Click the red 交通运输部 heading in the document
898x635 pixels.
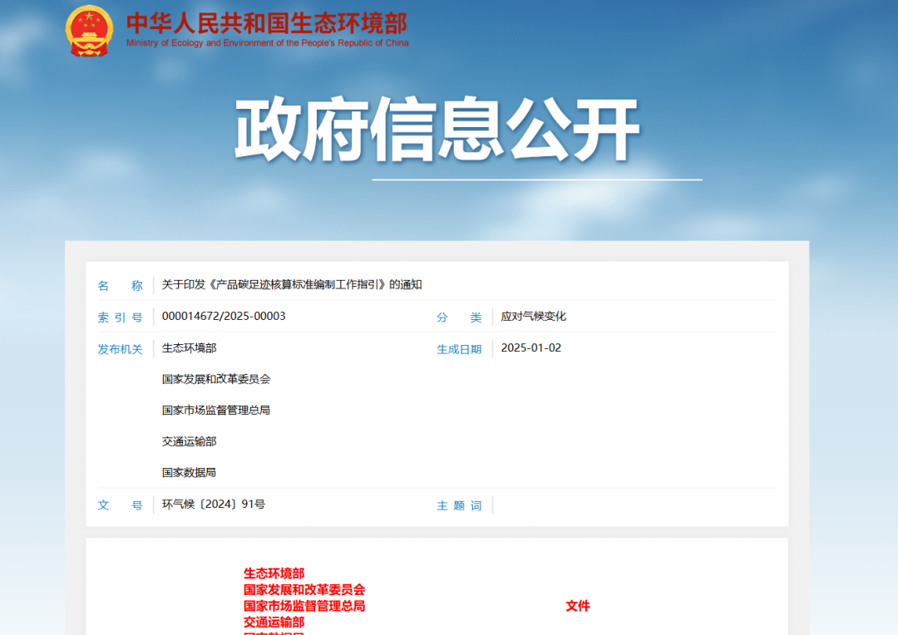(274, 622)
